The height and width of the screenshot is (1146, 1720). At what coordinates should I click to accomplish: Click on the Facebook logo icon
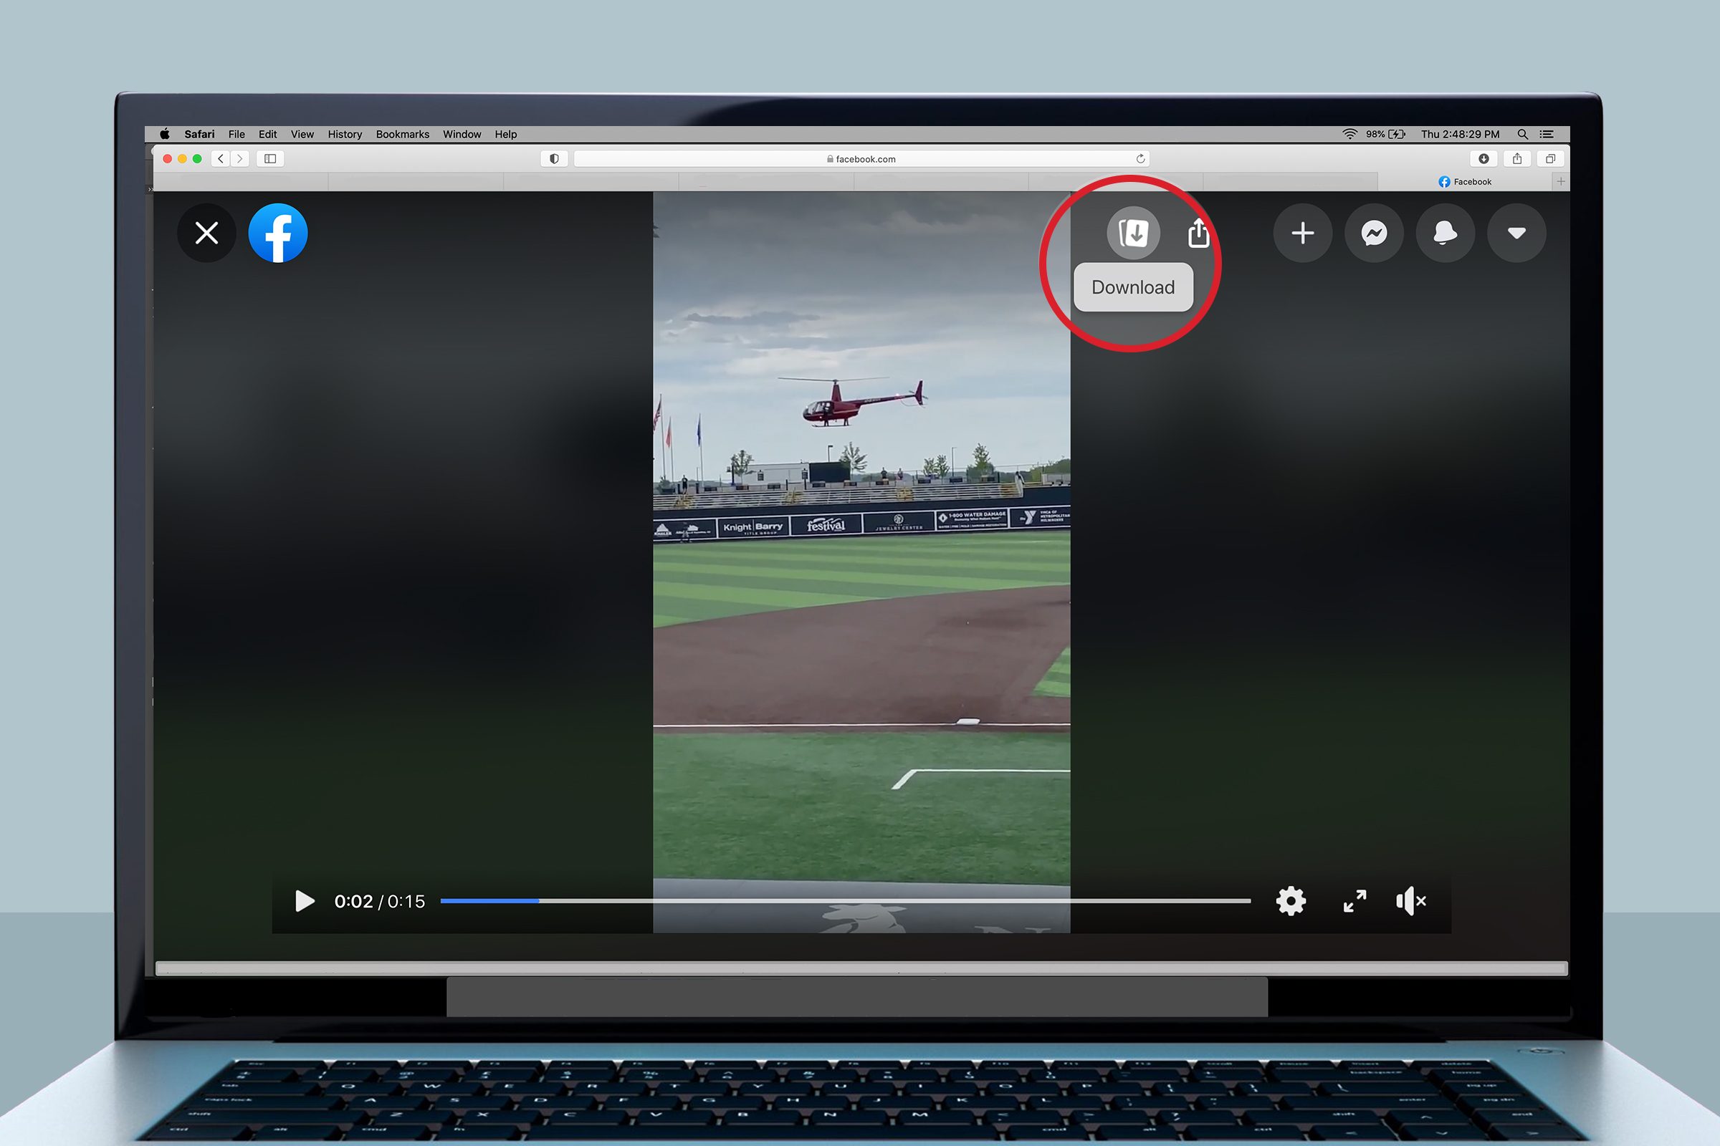tap(278, 231)
